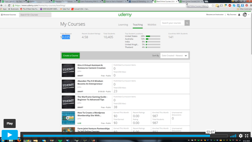
Task: Click the Udemy logo
Action: pos(125,15)
